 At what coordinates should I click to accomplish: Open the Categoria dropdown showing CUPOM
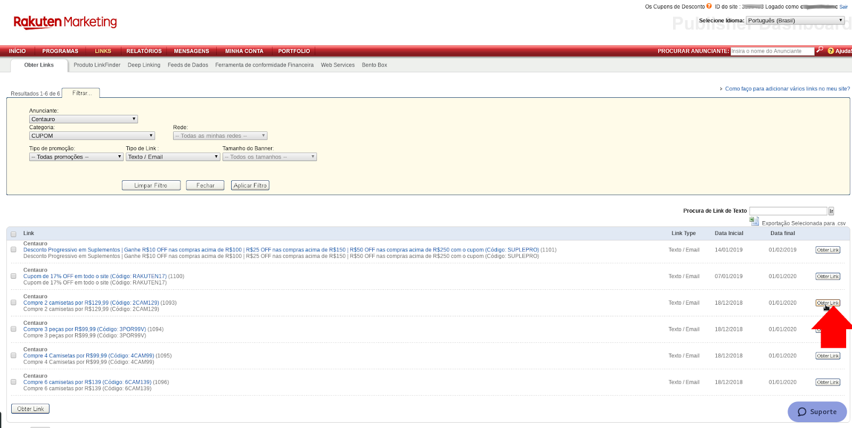[x=92, y=136]
